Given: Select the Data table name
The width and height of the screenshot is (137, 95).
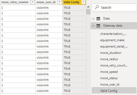Looking at the screenshot, I should click(x=106, y=18).
